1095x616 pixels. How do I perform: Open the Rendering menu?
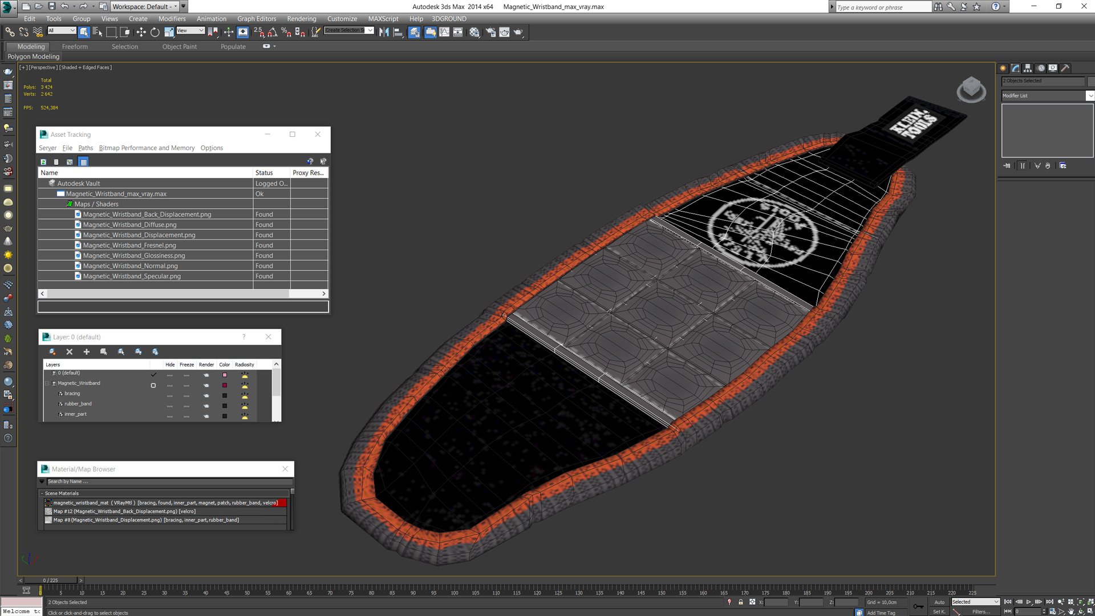click(x=301, y=19)
